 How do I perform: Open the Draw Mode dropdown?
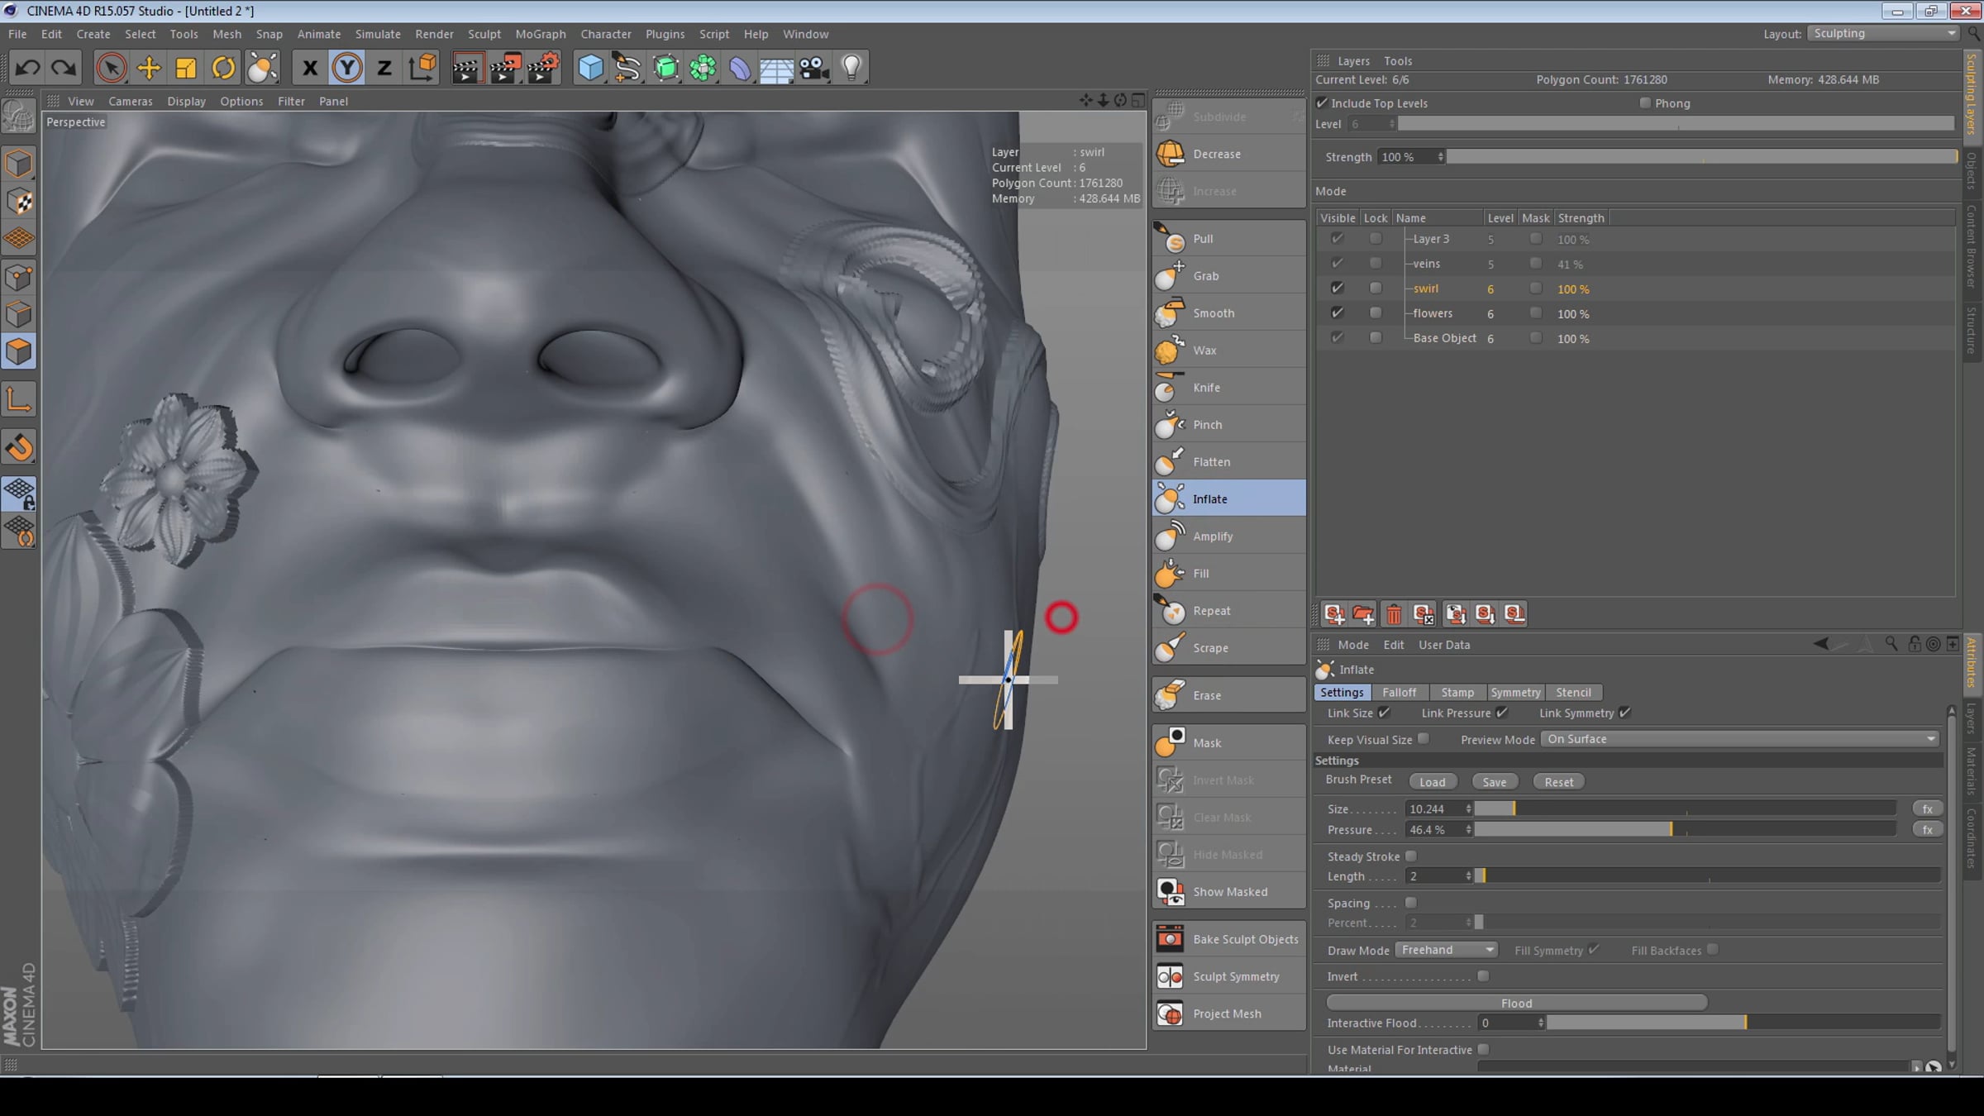[x=1447, y=950]
